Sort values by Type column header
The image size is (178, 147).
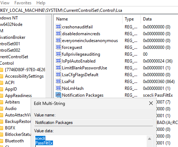click(x=132, y=19)
